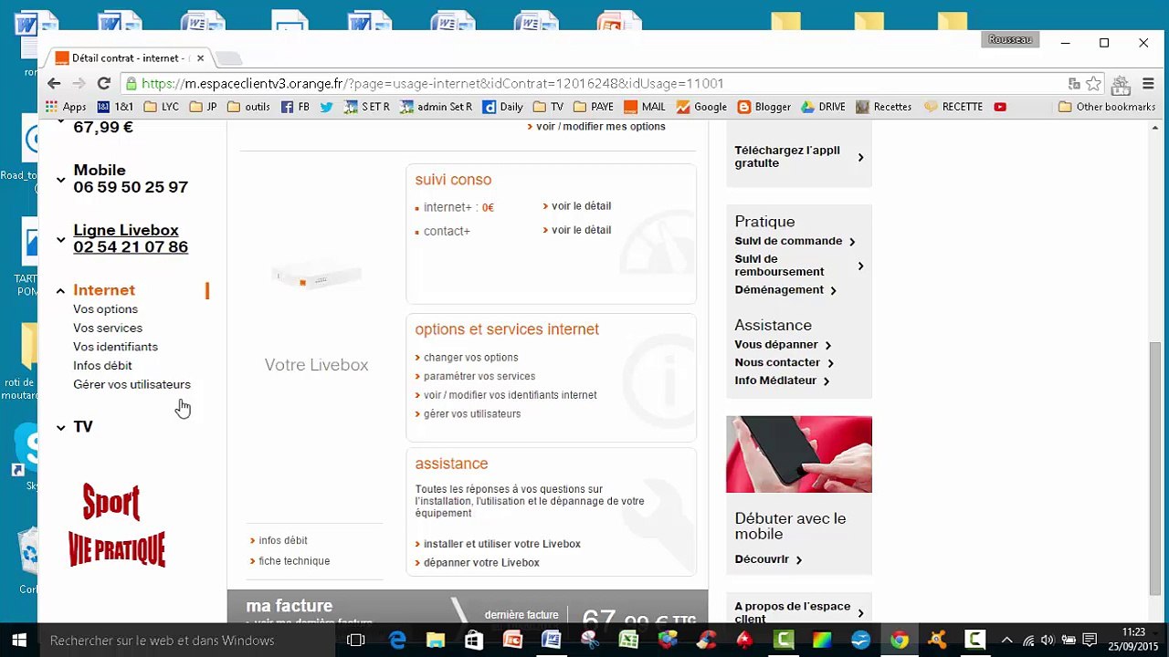The width and height of the screenshot is (1169, 657).
Task: Click the Chrome icon in the taskbar
Action: point(900,641)
